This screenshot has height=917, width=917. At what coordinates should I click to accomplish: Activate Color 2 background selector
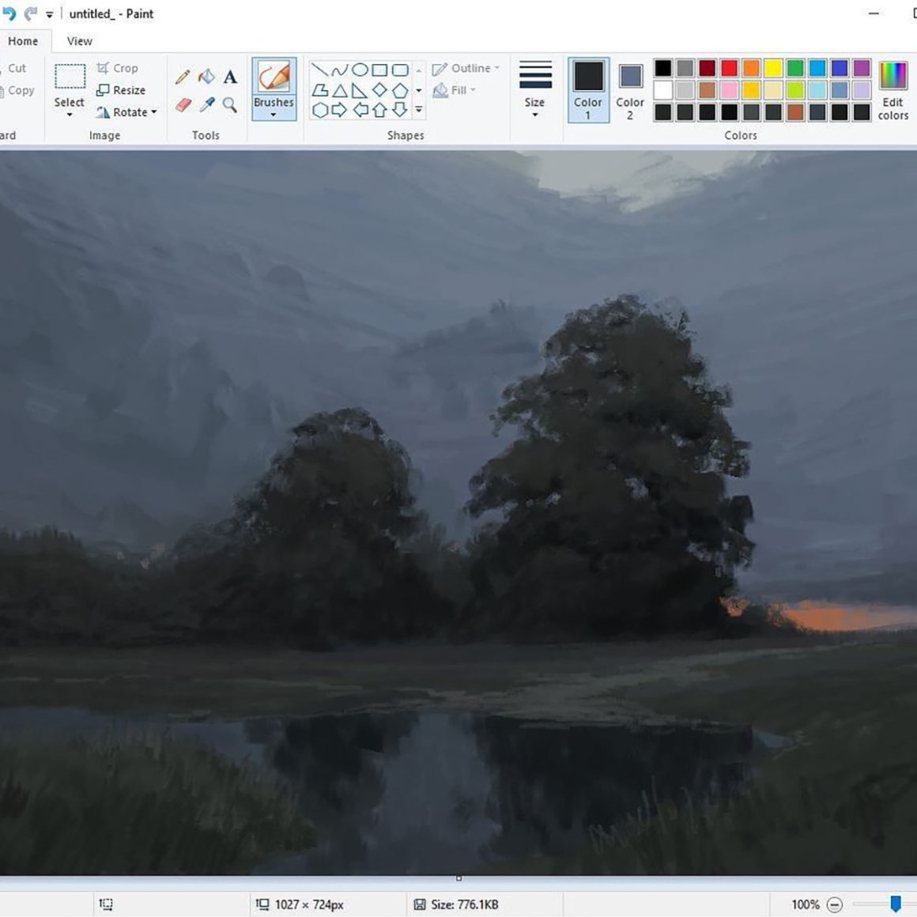(x=630, y=89)
